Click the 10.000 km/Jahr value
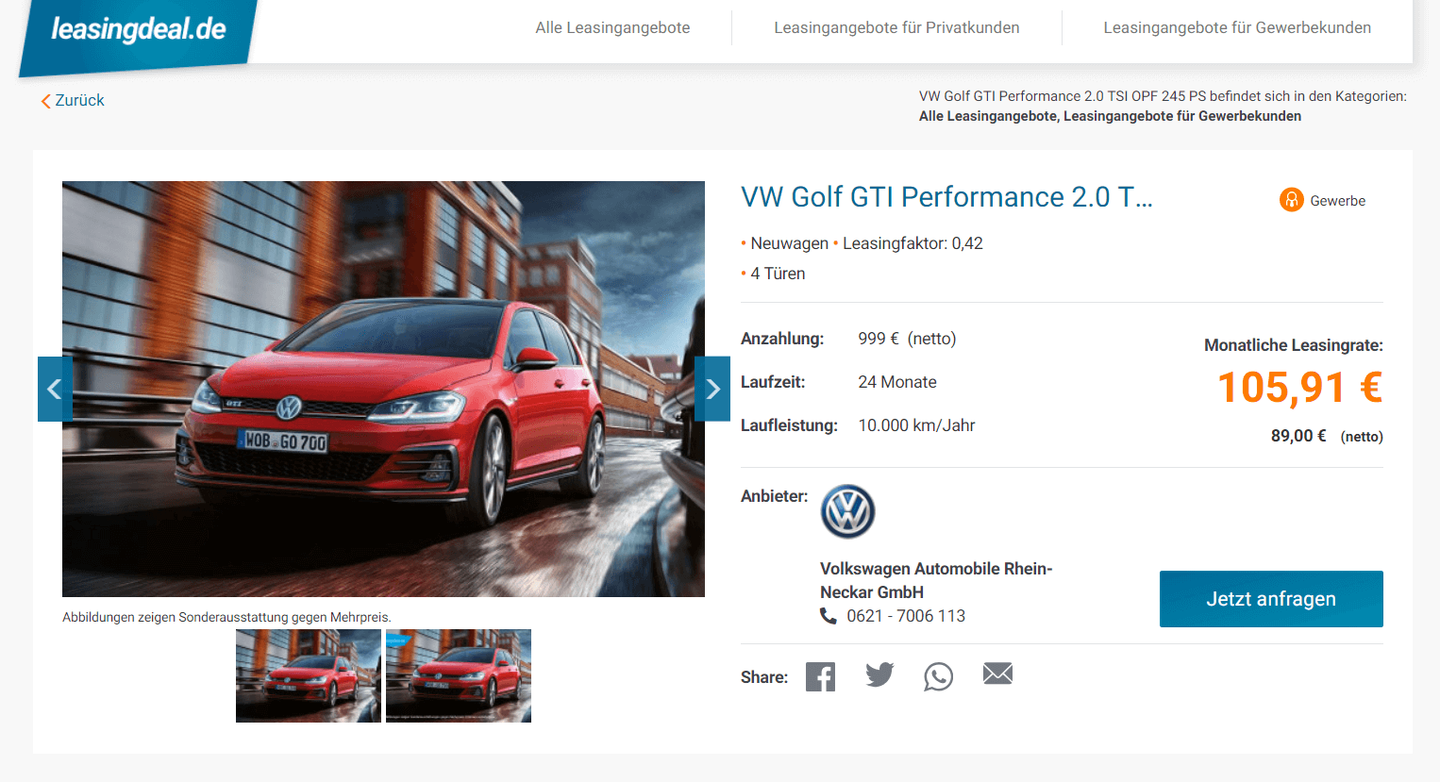The width and height of the screenshot is (1440, 782). point(916,425)
